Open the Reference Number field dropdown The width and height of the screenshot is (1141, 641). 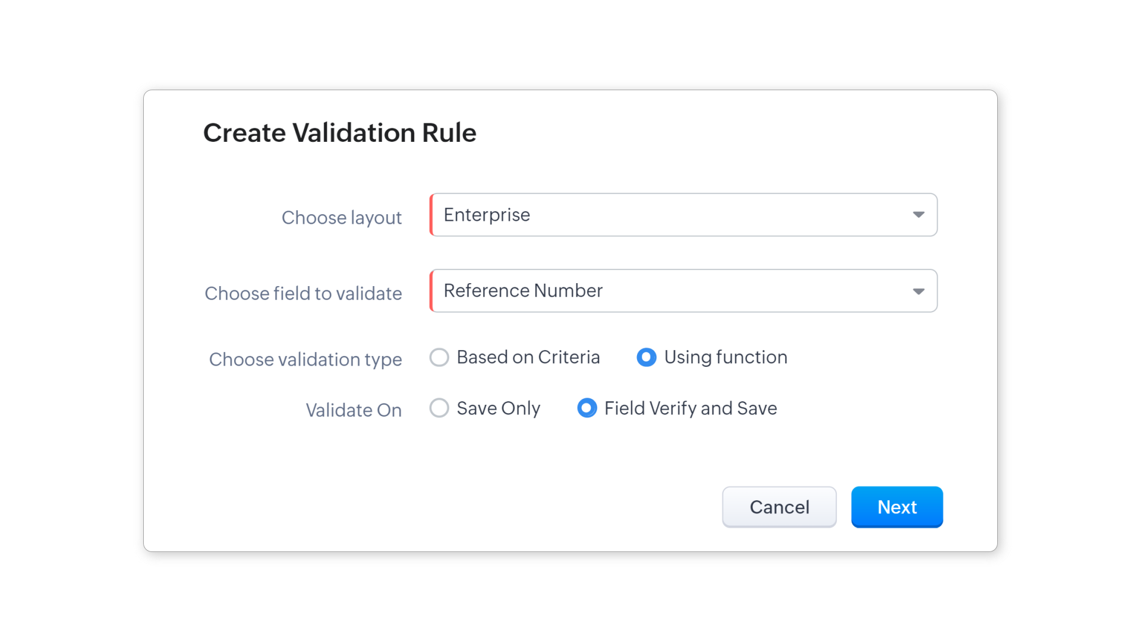click(683, 291)
